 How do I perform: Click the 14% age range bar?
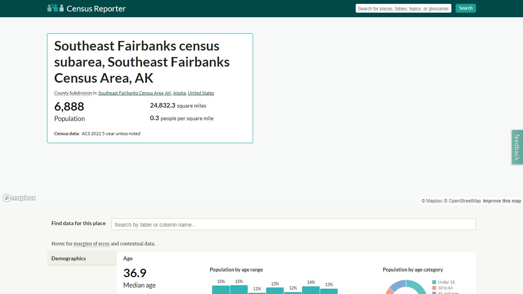click(x=311, y=290)
